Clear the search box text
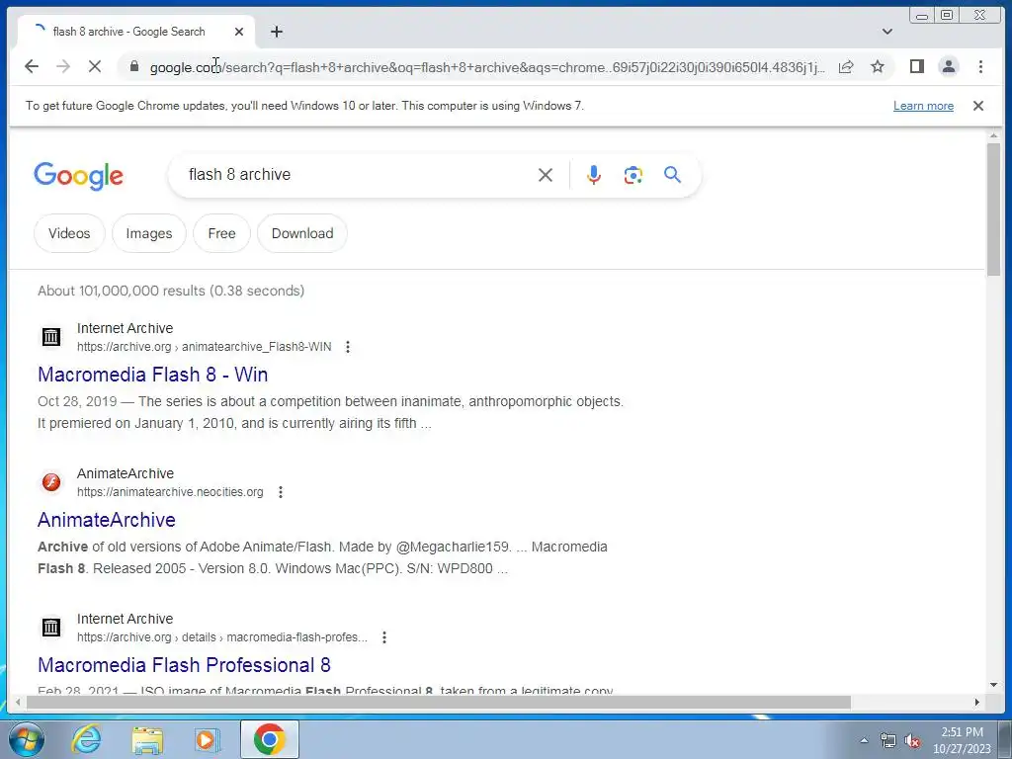The image size is (1012, 759). [546, 175]
